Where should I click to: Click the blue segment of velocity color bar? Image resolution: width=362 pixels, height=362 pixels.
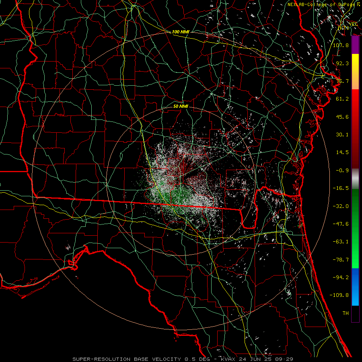click(355, 287)
